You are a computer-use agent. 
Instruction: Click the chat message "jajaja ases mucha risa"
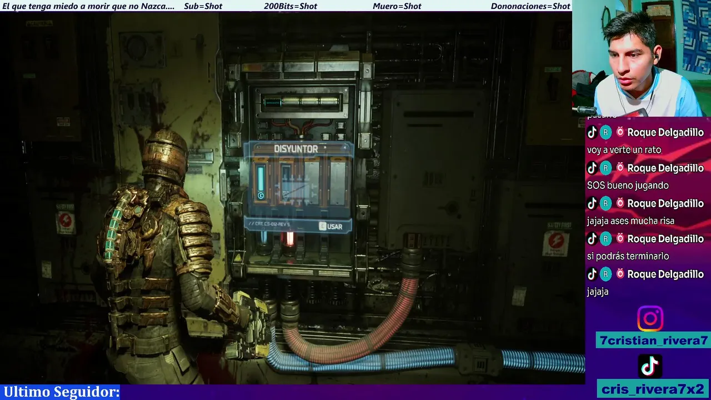tap(630, 221)
